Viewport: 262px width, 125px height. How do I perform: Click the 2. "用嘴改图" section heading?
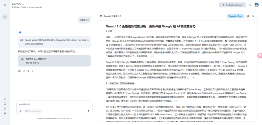120,83
